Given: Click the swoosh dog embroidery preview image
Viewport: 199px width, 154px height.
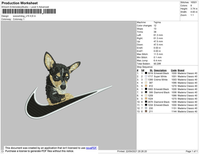Looking at the screenshot, I should 69,85.
